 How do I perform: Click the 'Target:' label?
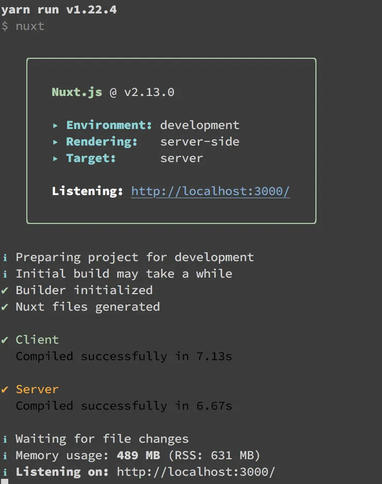[x=91, y=158]
